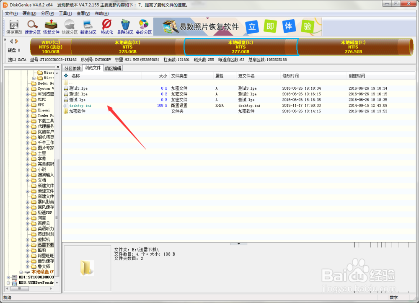Expand the 土豆 folder node
Viewport: 419px width, 303px height.
(x=27, y=153)
